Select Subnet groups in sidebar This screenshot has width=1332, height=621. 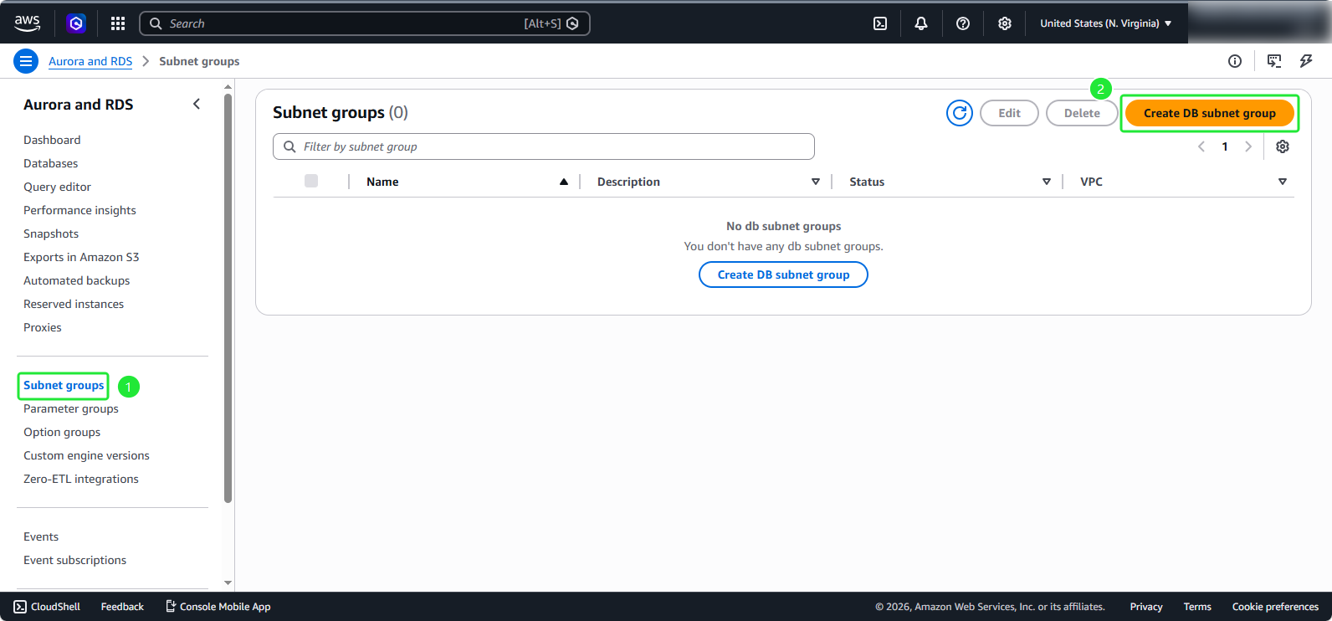(x=64, y=385)
